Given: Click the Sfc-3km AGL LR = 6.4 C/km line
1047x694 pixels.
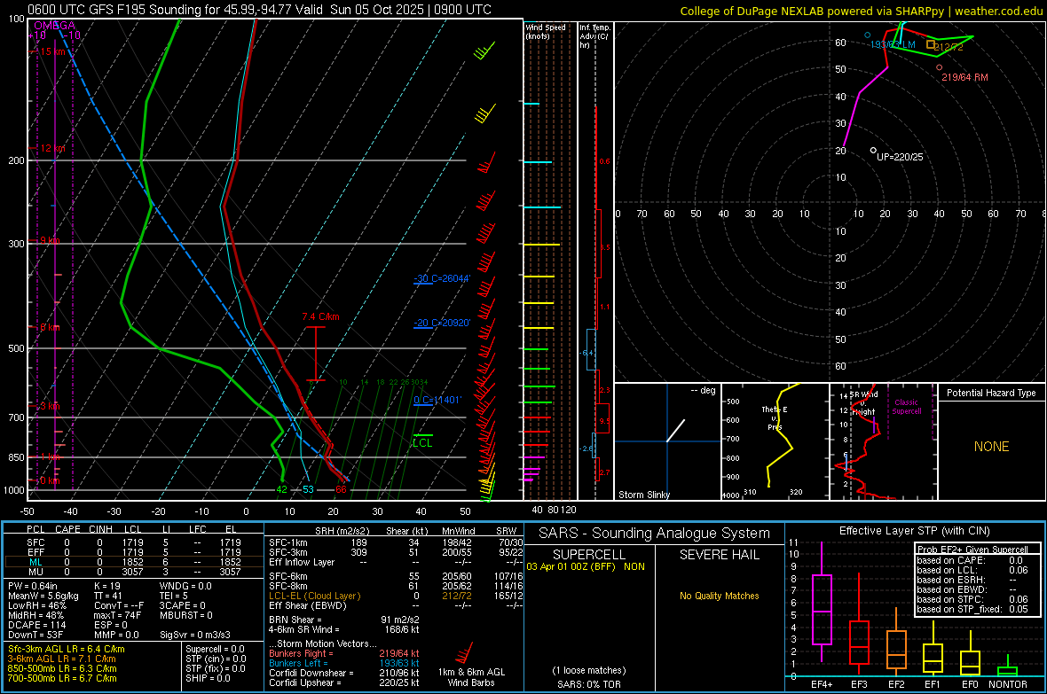Looking at the screenshot, I should point(67,649).
